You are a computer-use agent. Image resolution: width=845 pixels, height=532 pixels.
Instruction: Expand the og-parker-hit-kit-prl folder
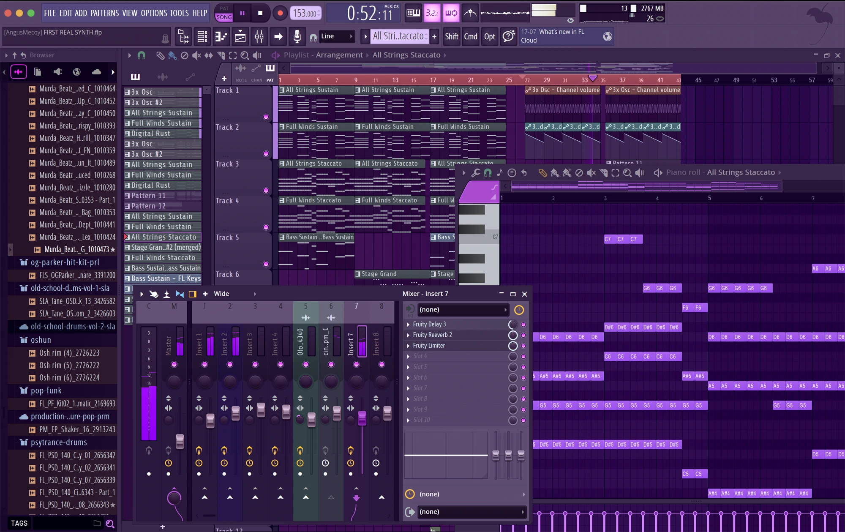click(x=64, y=262)
